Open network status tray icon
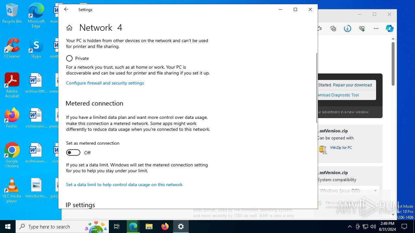 [365, 227]
